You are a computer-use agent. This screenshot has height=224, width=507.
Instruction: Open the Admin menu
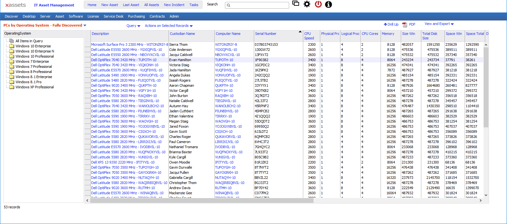click(174, 16)
